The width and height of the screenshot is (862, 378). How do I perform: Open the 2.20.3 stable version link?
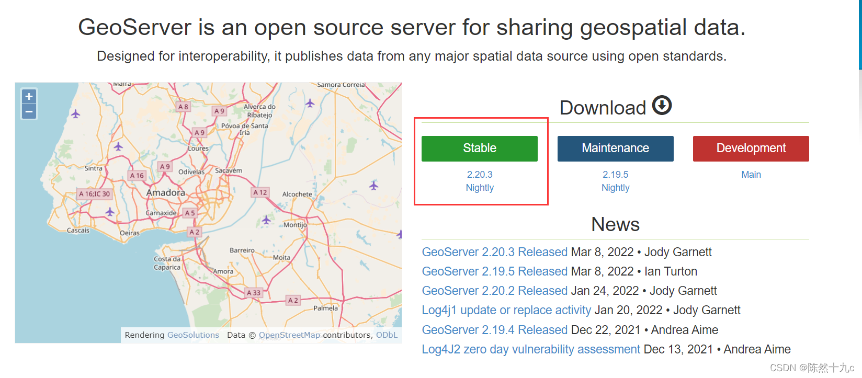[x=480, y=175]
